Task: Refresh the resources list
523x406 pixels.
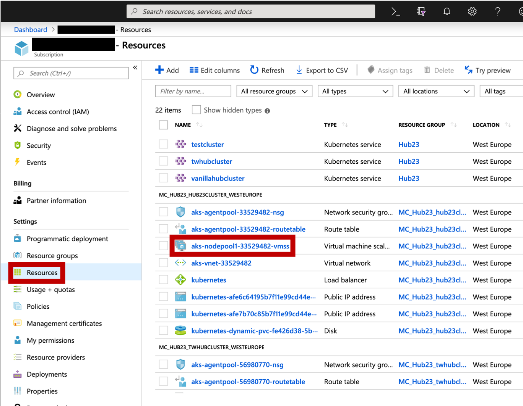Action: tap(267, 70)
